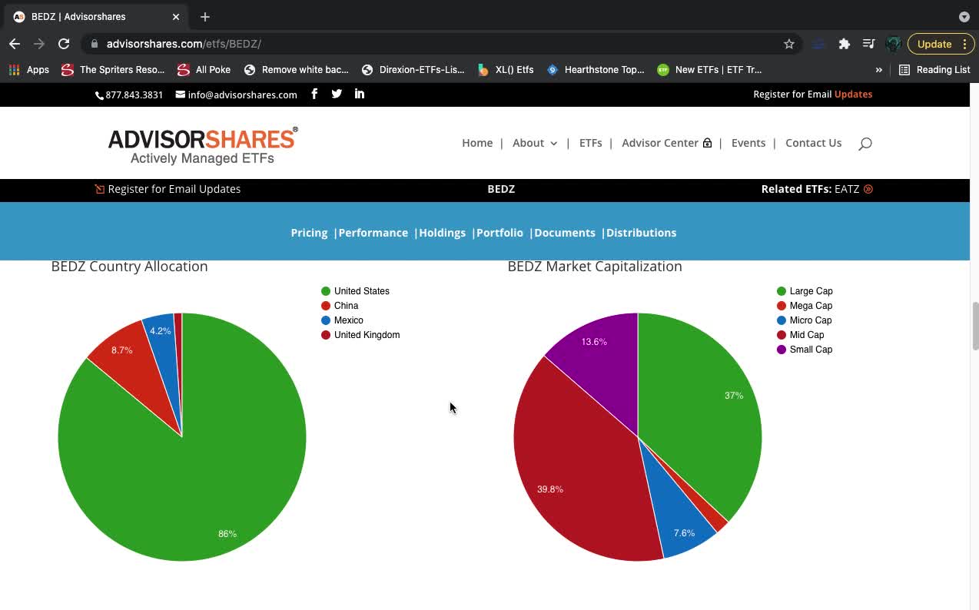Image resolution: width=979 pixels, height=610 pixels.
Task: Open the Advisor Center menu item
Action: pyautogui.click(x=666, y=143)
